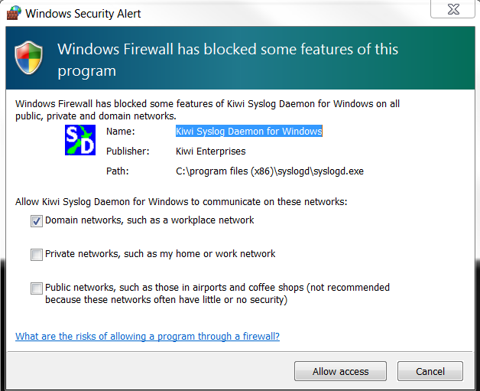Click the security shield icon in the banner

pos(30,59)
